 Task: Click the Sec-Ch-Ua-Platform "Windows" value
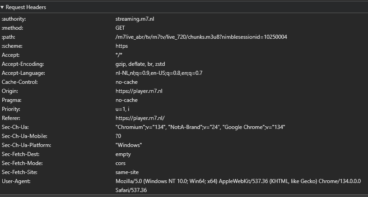(129, 145)
